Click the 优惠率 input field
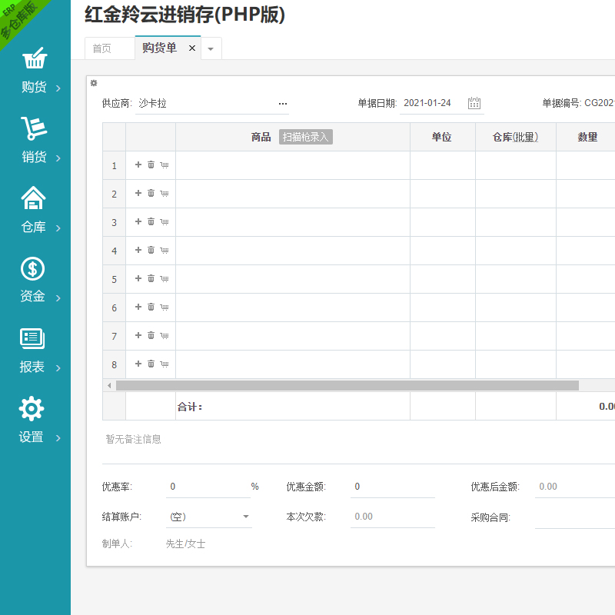The width and height of the screenshot is (615, 615). pyautogui.click(x=208, y=487)
